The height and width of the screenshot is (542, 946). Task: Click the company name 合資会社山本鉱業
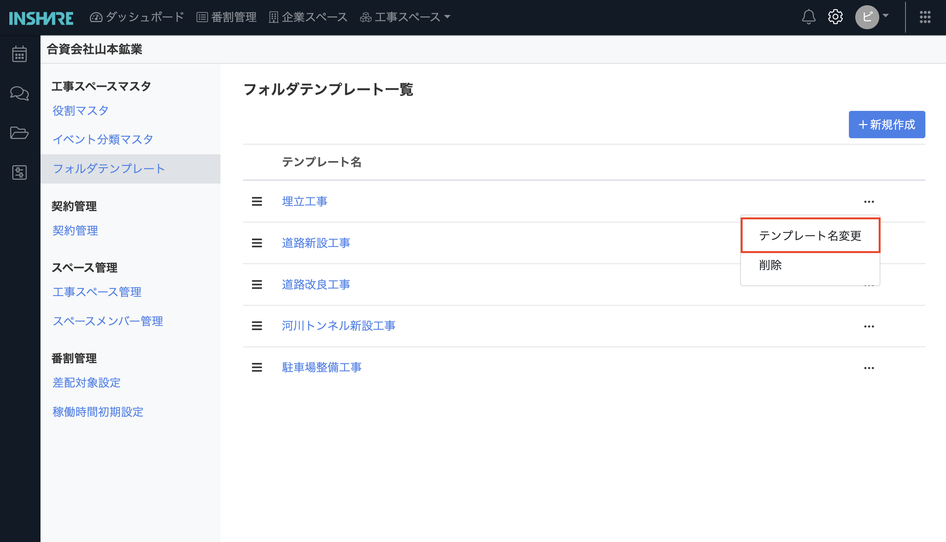click(94, 49)
